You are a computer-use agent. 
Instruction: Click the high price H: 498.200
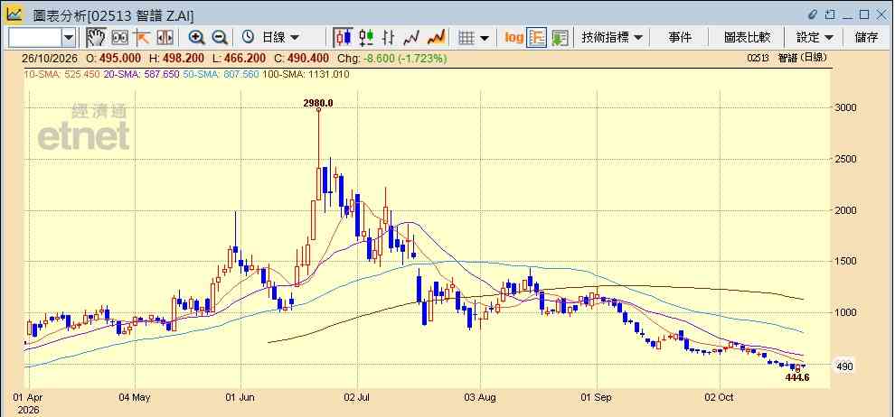tap(175, 59)
